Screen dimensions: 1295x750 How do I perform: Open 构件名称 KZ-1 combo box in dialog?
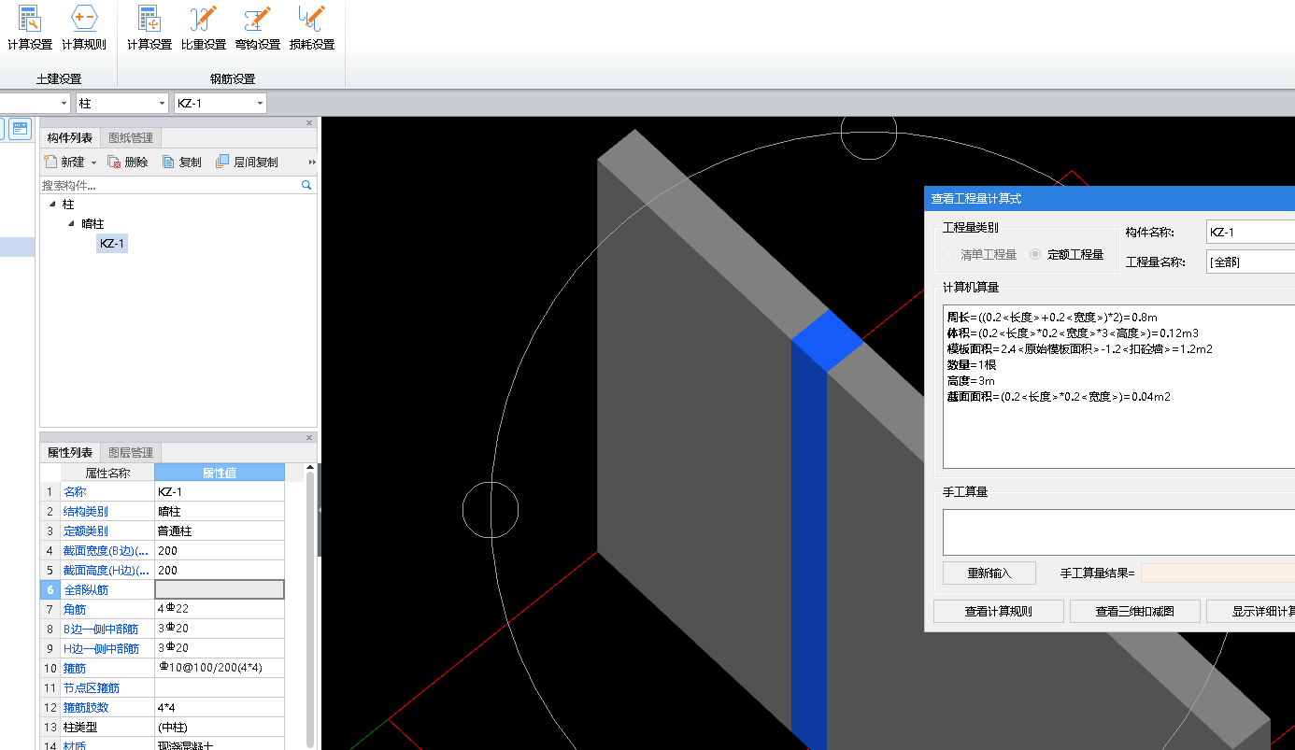click(1250, 233)
